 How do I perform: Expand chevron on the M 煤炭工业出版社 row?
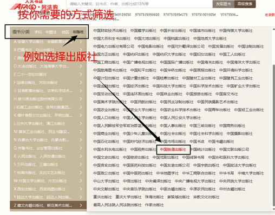click(x=81, y=132)
